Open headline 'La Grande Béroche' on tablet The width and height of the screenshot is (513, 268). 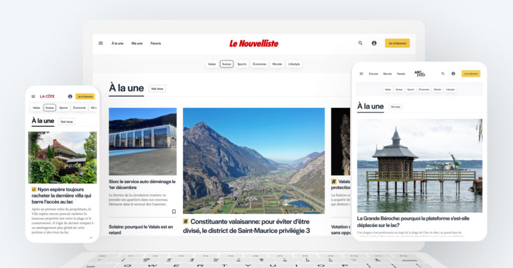[413, 221]
